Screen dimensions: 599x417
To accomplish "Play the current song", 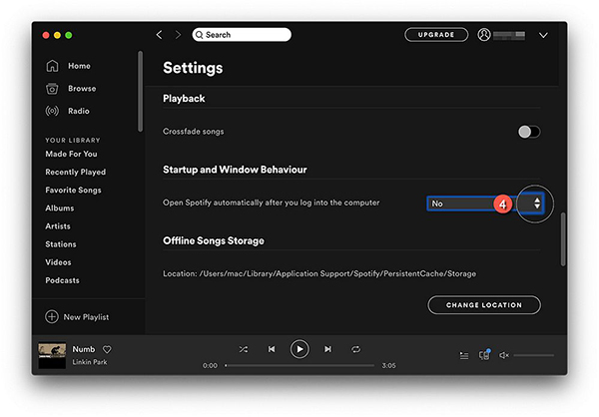I will point(299,349).
